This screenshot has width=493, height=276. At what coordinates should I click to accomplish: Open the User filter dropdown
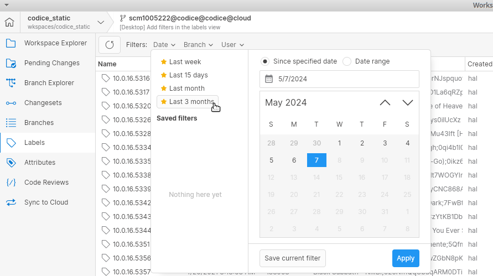click(x=232, y=45)
